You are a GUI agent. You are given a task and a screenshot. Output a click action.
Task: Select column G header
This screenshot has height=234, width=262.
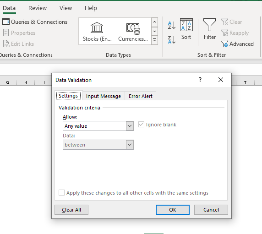pos(7,82)
